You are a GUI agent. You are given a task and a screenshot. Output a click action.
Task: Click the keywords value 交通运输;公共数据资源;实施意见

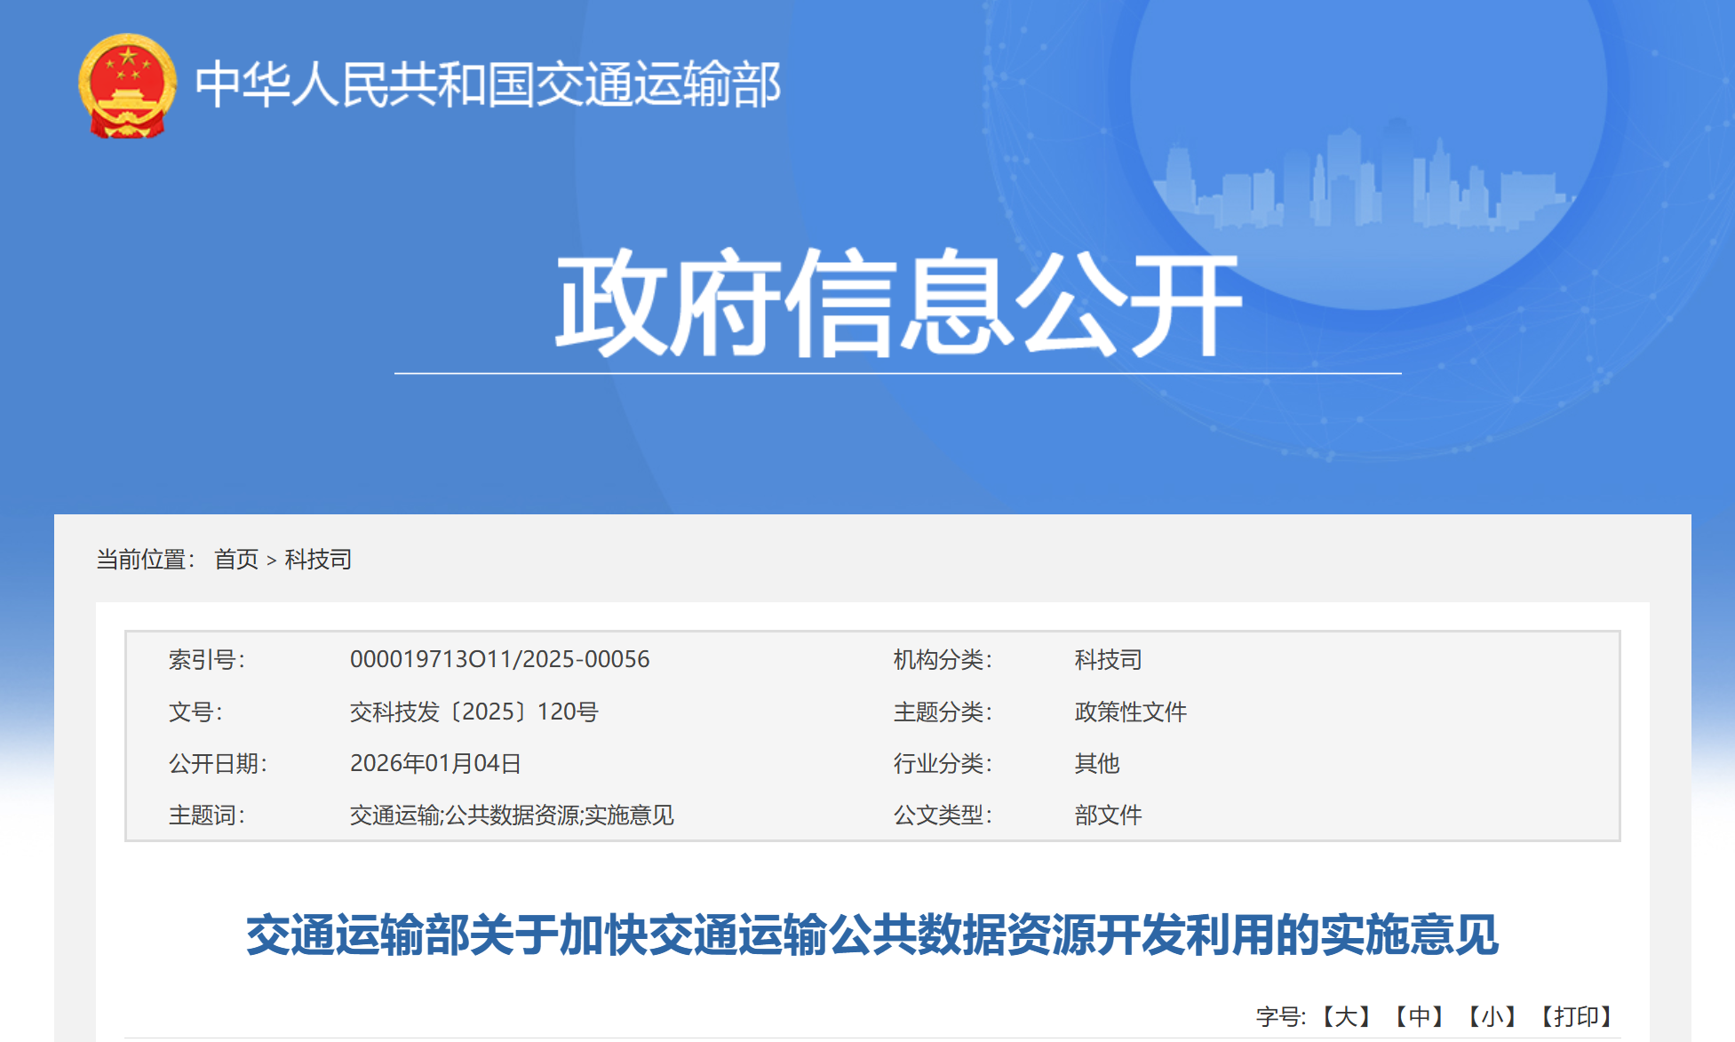[512, 815]
